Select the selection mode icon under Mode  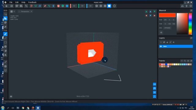point(6,14)
